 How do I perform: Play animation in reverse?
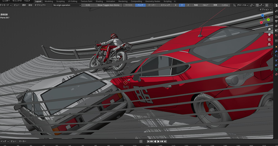pyautogui.click(x=155, y=141)
